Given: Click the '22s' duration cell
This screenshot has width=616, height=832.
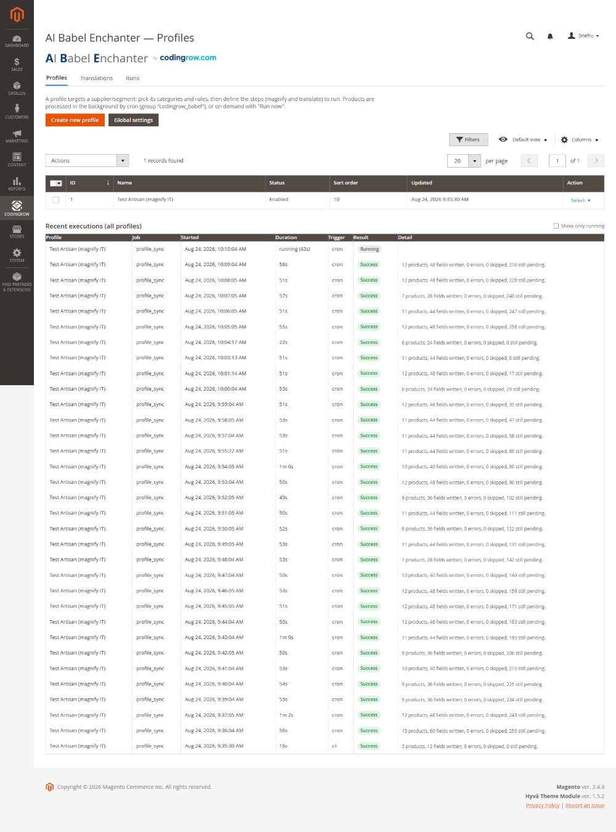Looking at the screenshot, I should (x=283, y=342).
